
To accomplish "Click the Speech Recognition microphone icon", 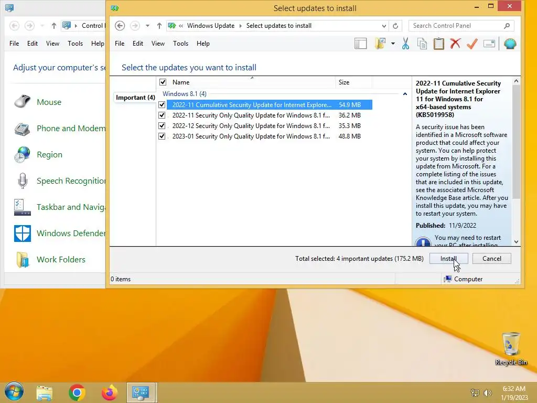I will pos(23,181).
